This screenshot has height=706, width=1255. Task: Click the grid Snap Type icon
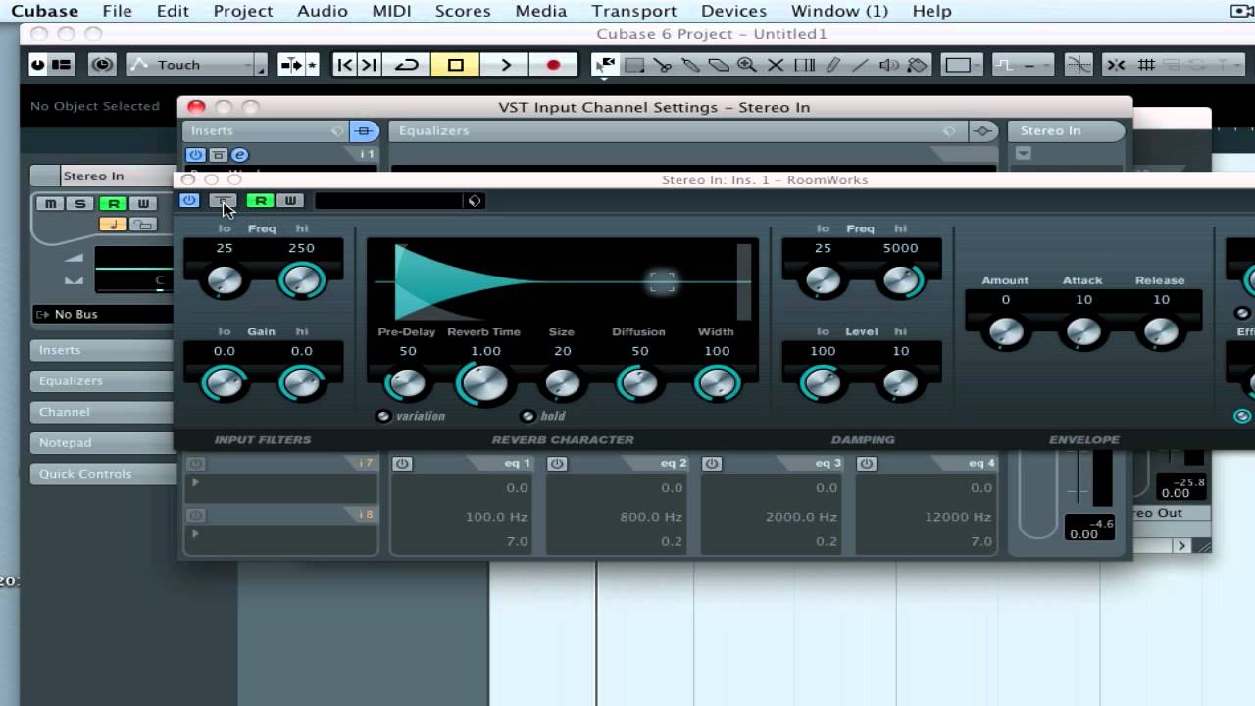[1145, 65]
